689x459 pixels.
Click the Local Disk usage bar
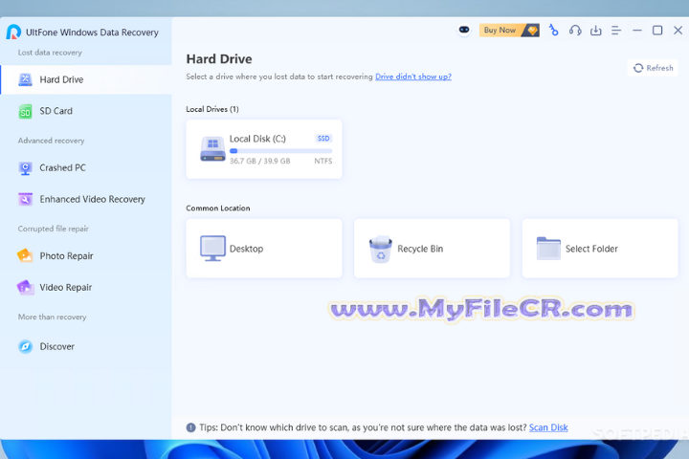click(x=280, y=151)
